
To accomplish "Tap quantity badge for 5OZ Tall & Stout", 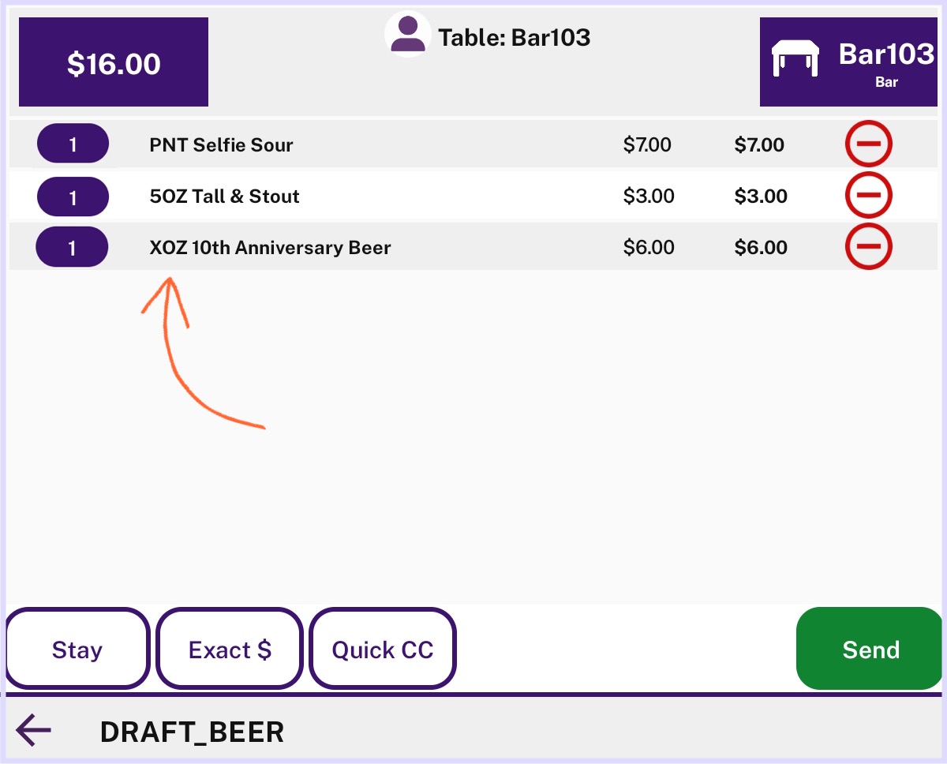I will point(73,197).
